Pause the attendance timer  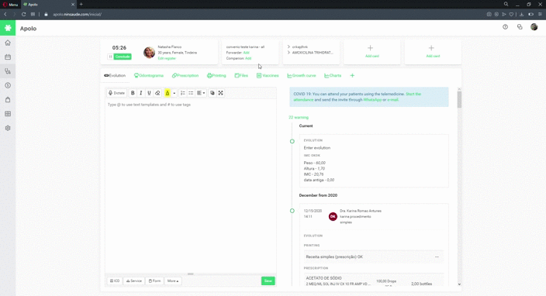(110, 57)
